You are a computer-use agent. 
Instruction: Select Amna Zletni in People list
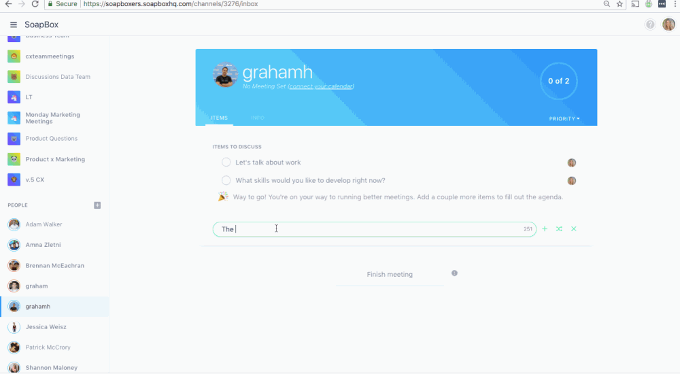[x=54, y=245]
